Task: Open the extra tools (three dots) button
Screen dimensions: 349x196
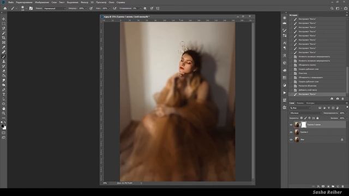Action: [x=4, y=118]
